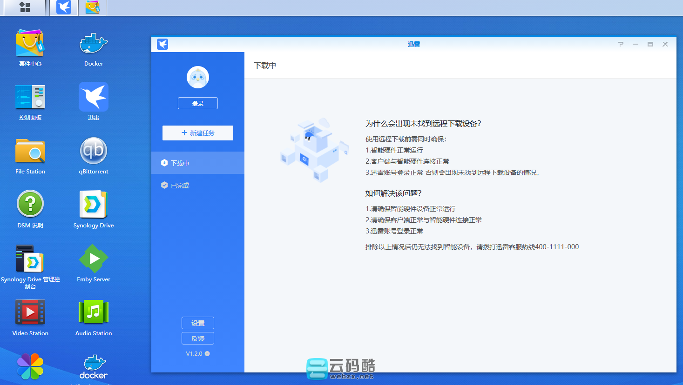Open File Station desktop icon
The image size is (683, 385).
coord(30,151)
